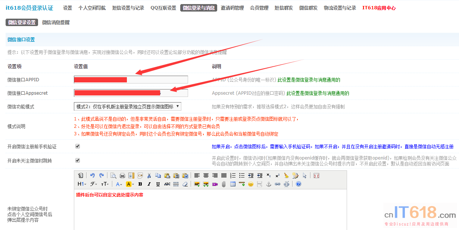The image size is (459, 230).
Task: Open 物流设置与记录 menu
Action: (340, 8)
